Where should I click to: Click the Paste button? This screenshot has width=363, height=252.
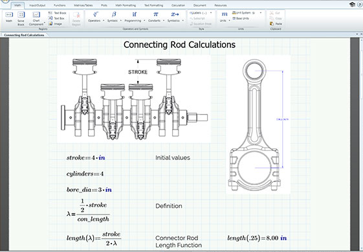click(276, 24)
